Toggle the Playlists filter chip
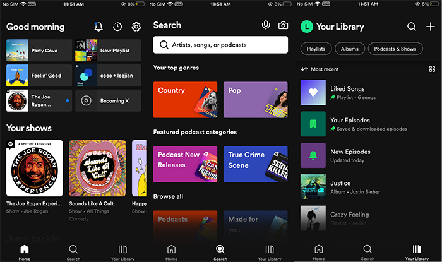This screenshot has height=262, width=442. tap(315, 49)
